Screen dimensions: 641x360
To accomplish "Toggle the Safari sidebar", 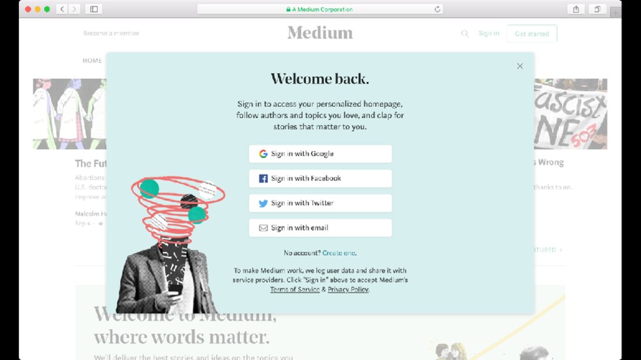I will 94,9.
